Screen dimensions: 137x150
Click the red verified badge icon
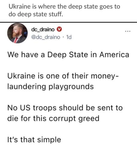(59, 29)
